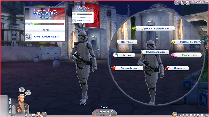Screen dimensions: 209x117
Task: Click the theater masks club icon
Action: (x=28, y=37)
